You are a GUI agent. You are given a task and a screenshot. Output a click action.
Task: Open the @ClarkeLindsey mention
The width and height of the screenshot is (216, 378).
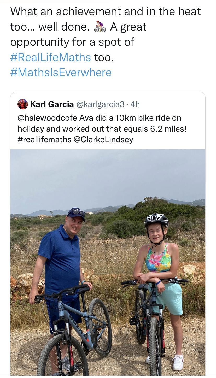click(103, 139)
